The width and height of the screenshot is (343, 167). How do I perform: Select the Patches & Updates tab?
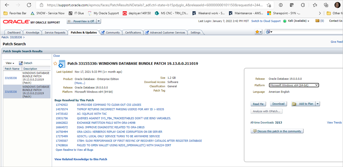(x=84, y=33)
